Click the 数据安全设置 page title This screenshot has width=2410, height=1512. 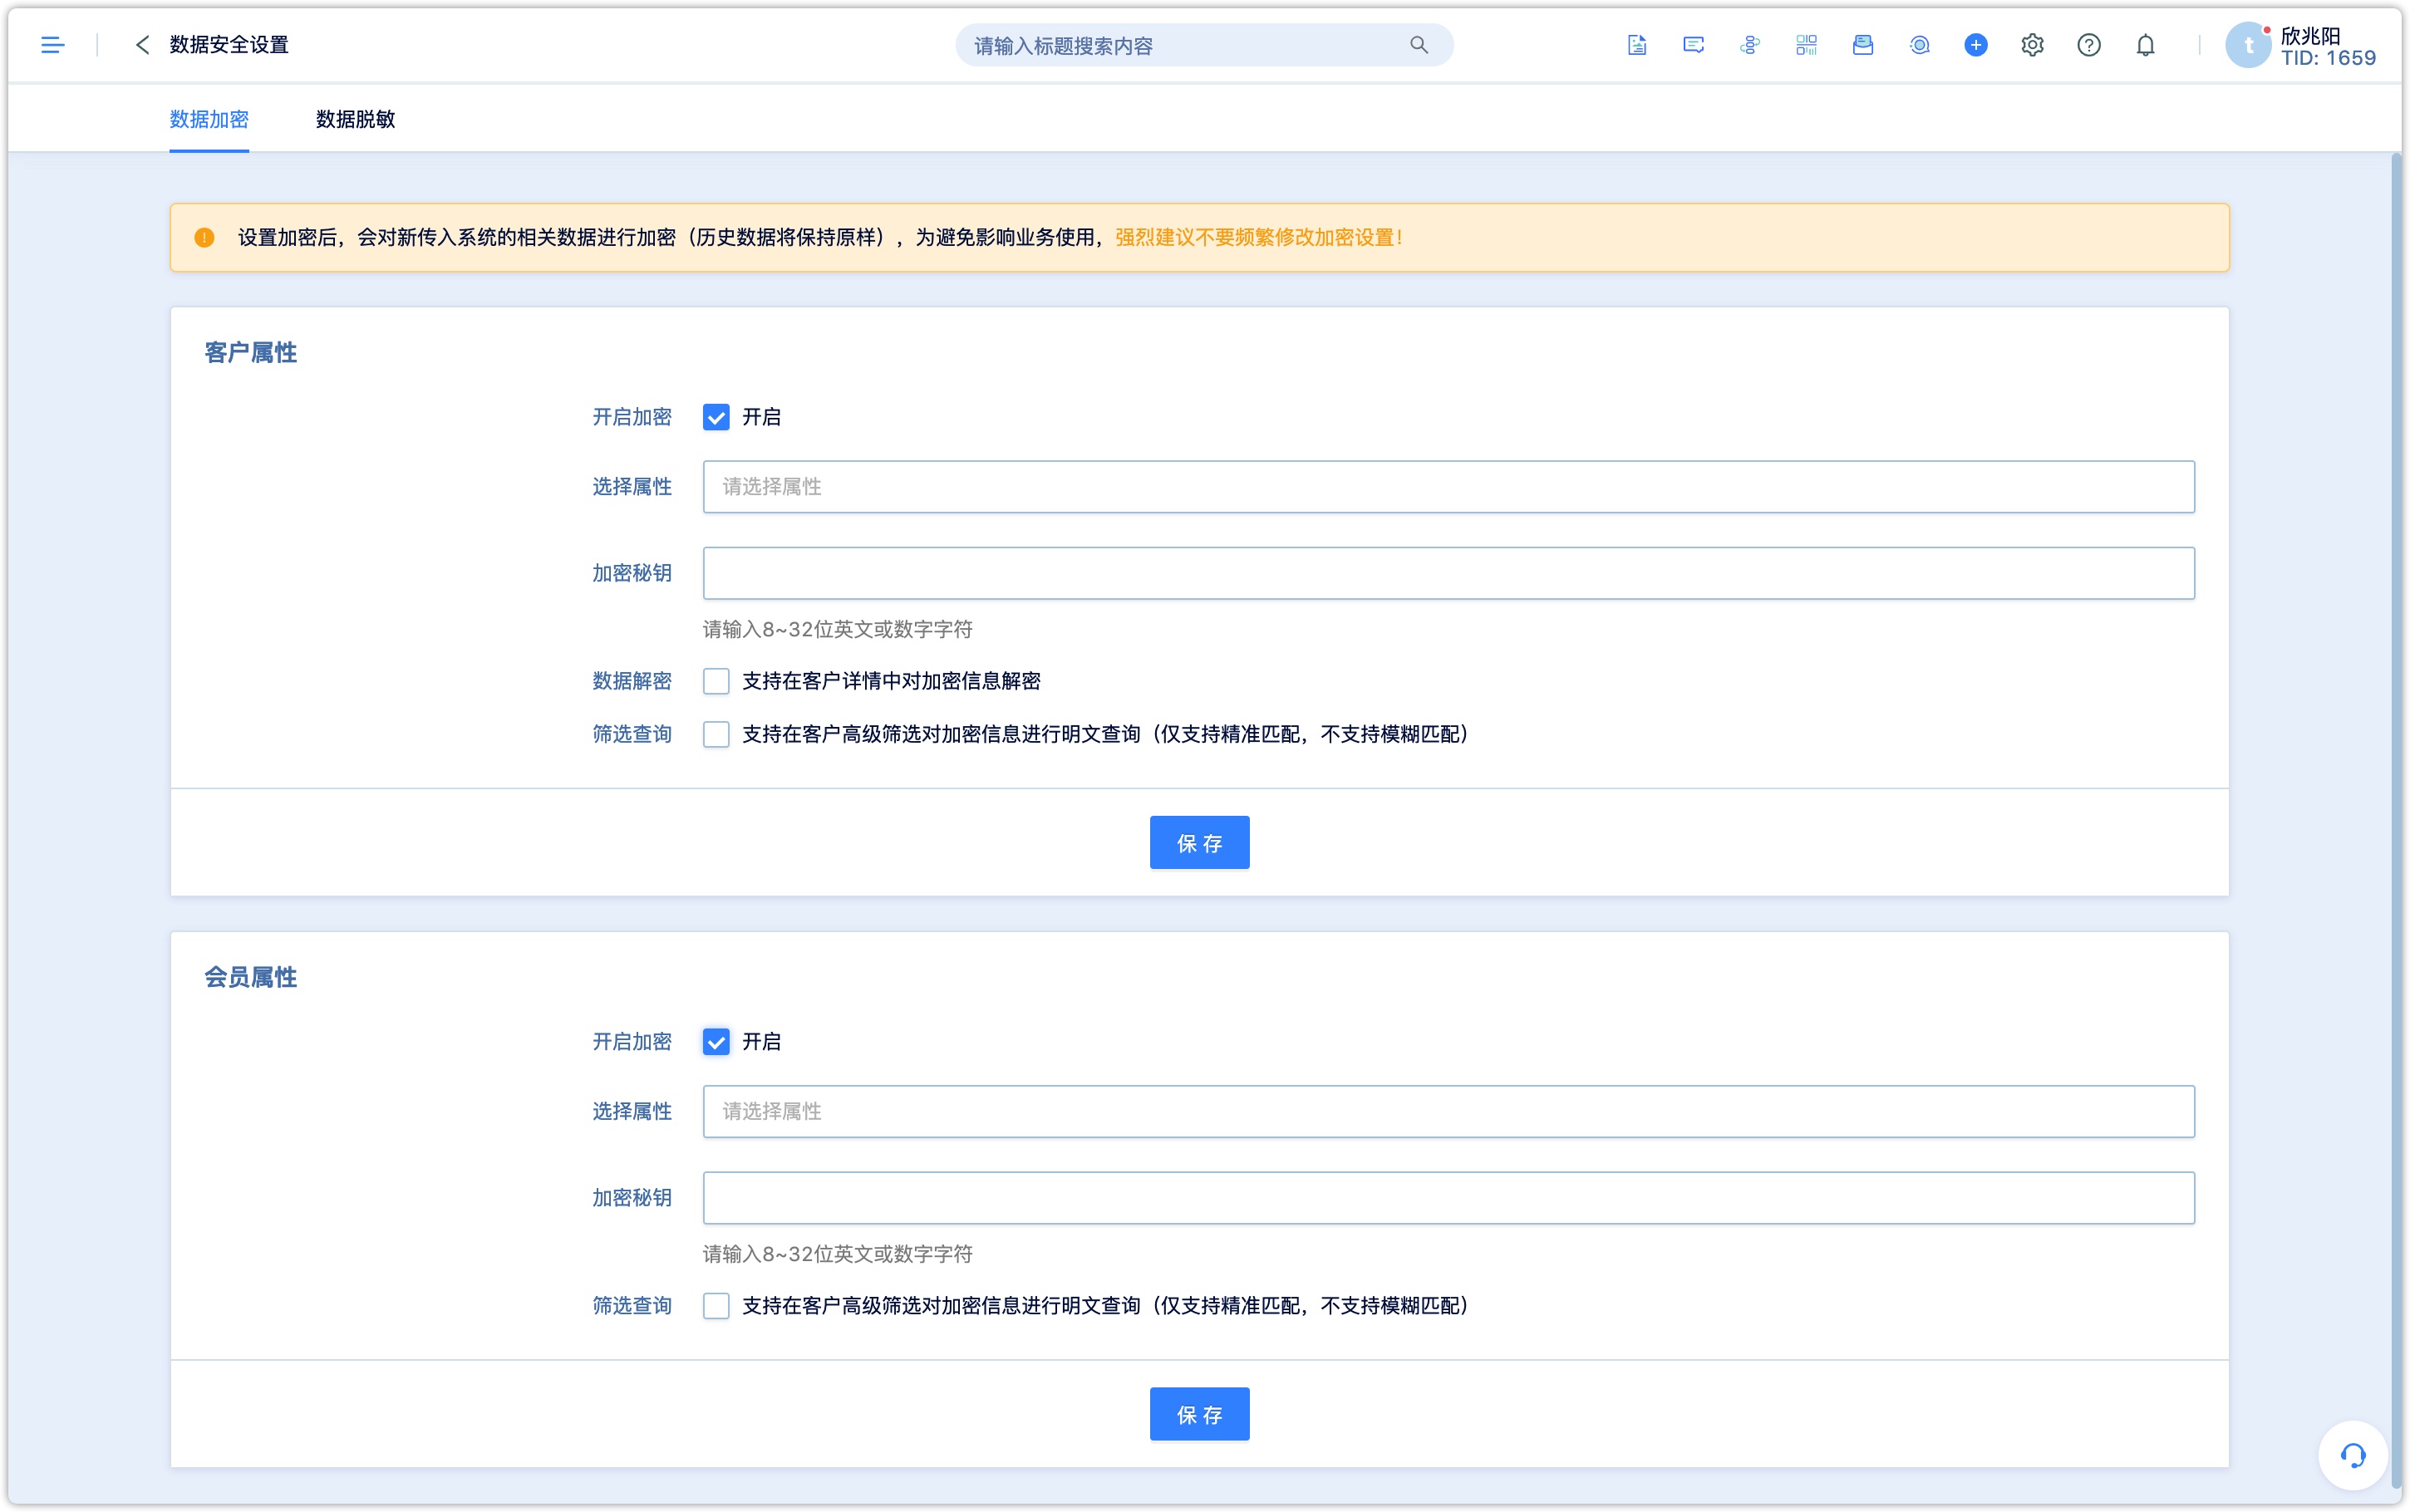point(229,45)
